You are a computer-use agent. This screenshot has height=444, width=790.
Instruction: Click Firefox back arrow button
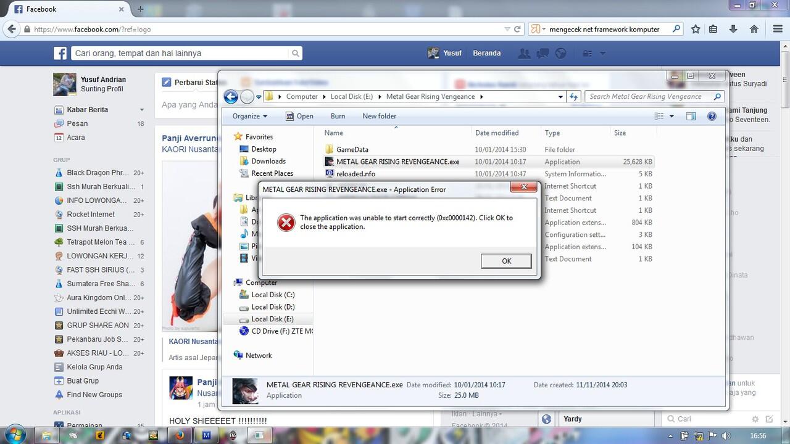pos(11,28)
